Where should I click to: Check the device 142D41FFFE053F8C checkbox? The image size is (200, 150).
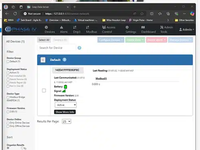tap(44, 90)
